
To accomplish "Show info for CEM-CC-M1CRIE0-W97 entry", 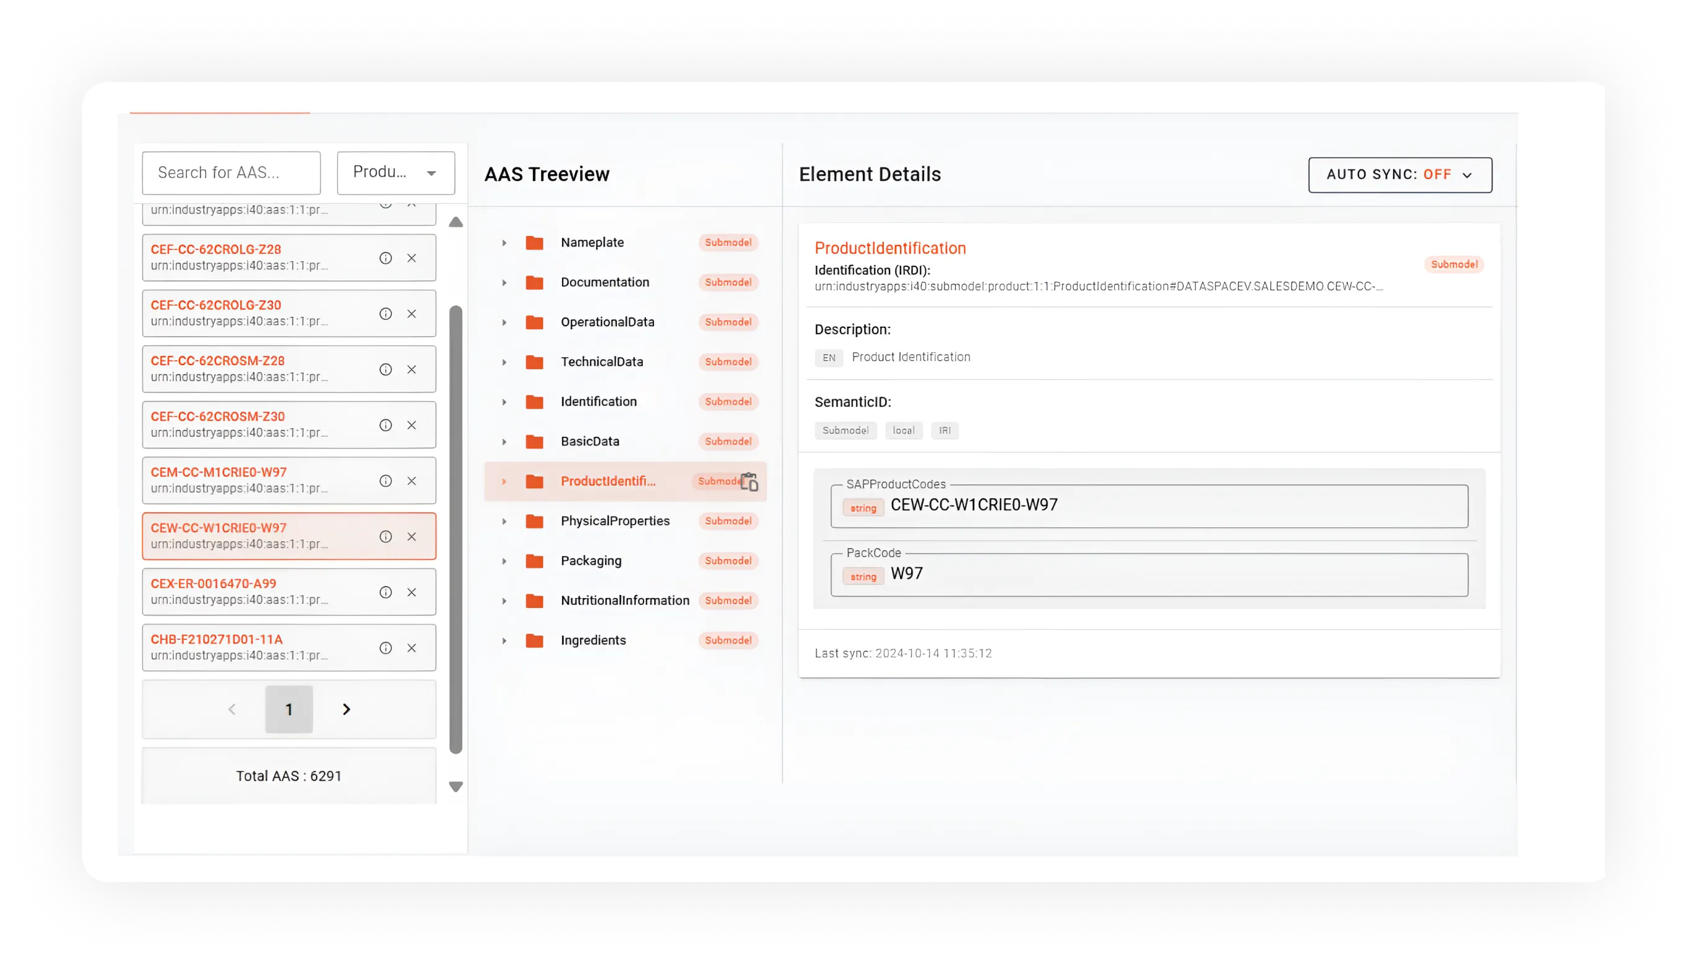I will tap(385, 481).
